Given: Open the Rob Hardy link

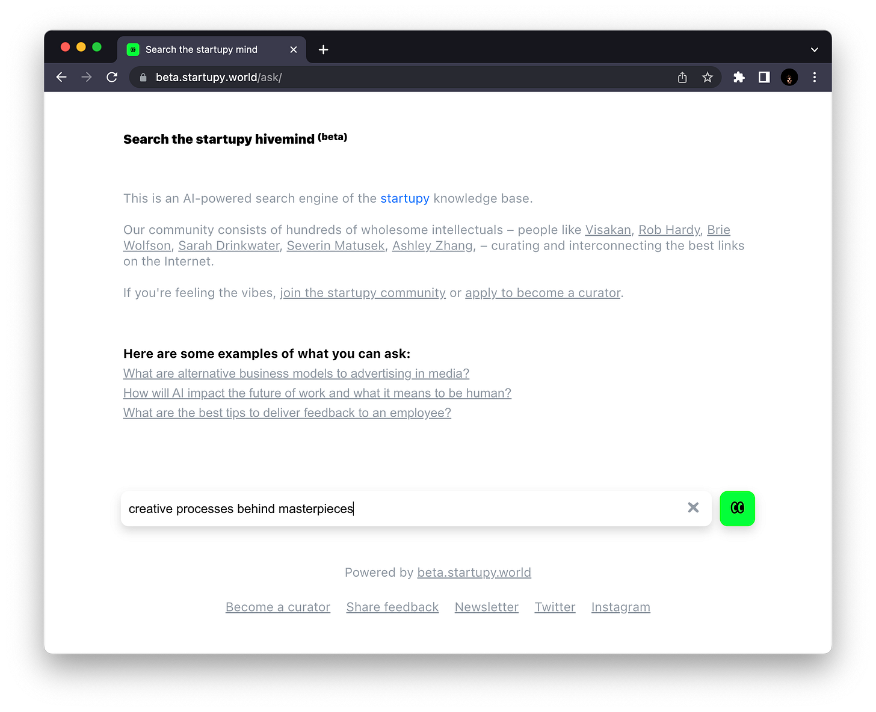Looking at the screenshot, I should point(669,230).
